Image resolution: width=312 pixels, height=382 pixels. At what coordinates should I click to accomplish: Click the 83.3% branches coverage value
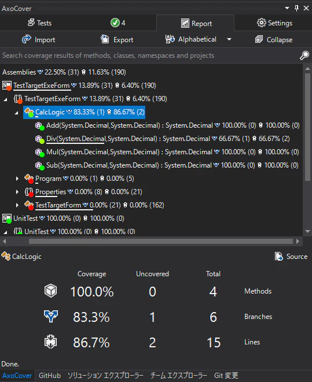click(91, 317)
